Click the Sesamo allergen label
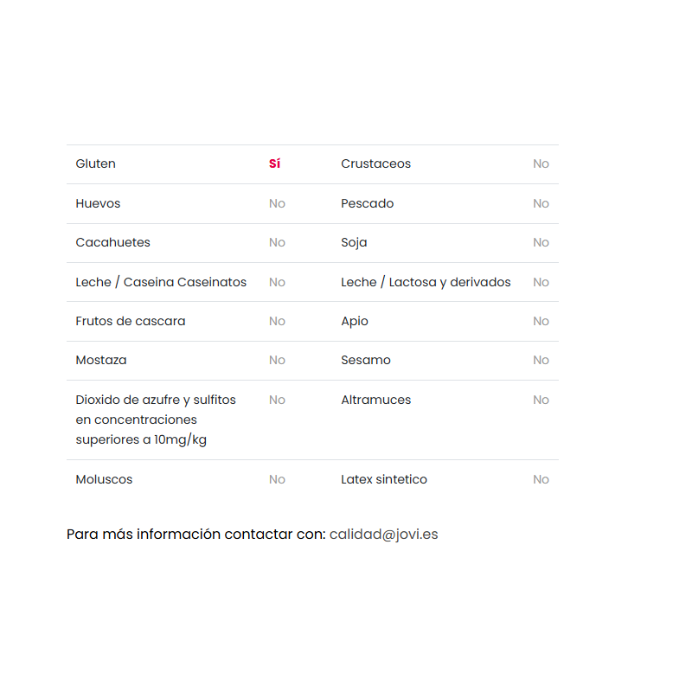692x692 pixels. coord(366,360)
